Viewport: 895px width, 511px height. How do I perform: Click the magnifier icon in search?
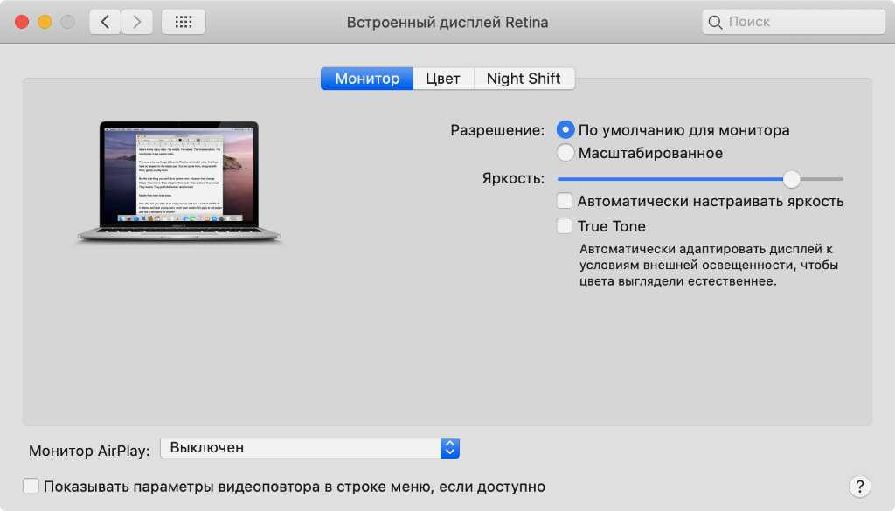(x=716, y=22)
